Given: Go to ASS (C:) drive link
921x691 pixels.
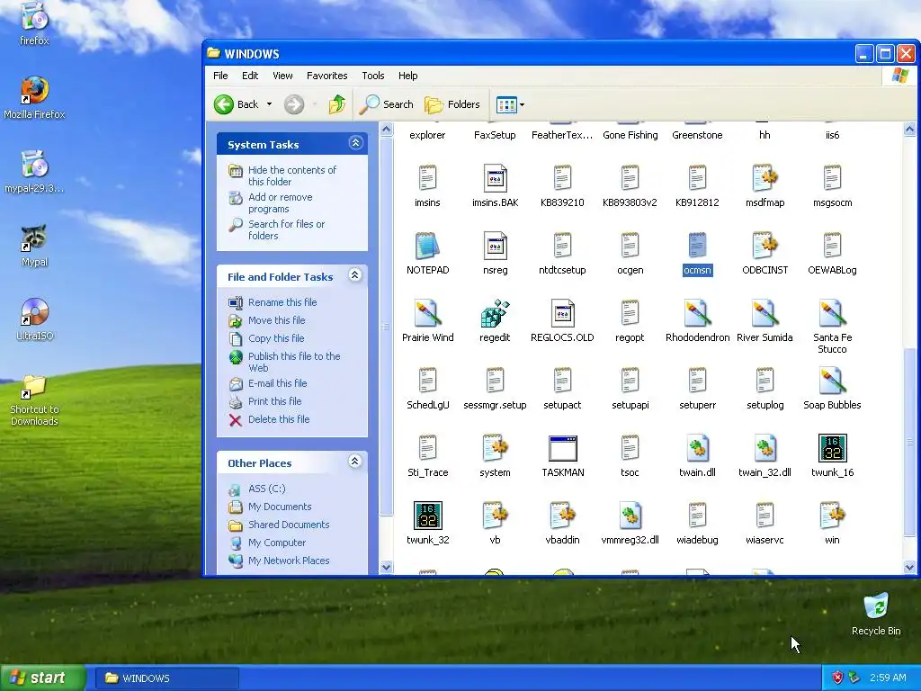Looking at the screenshot, I should point(266,489).
